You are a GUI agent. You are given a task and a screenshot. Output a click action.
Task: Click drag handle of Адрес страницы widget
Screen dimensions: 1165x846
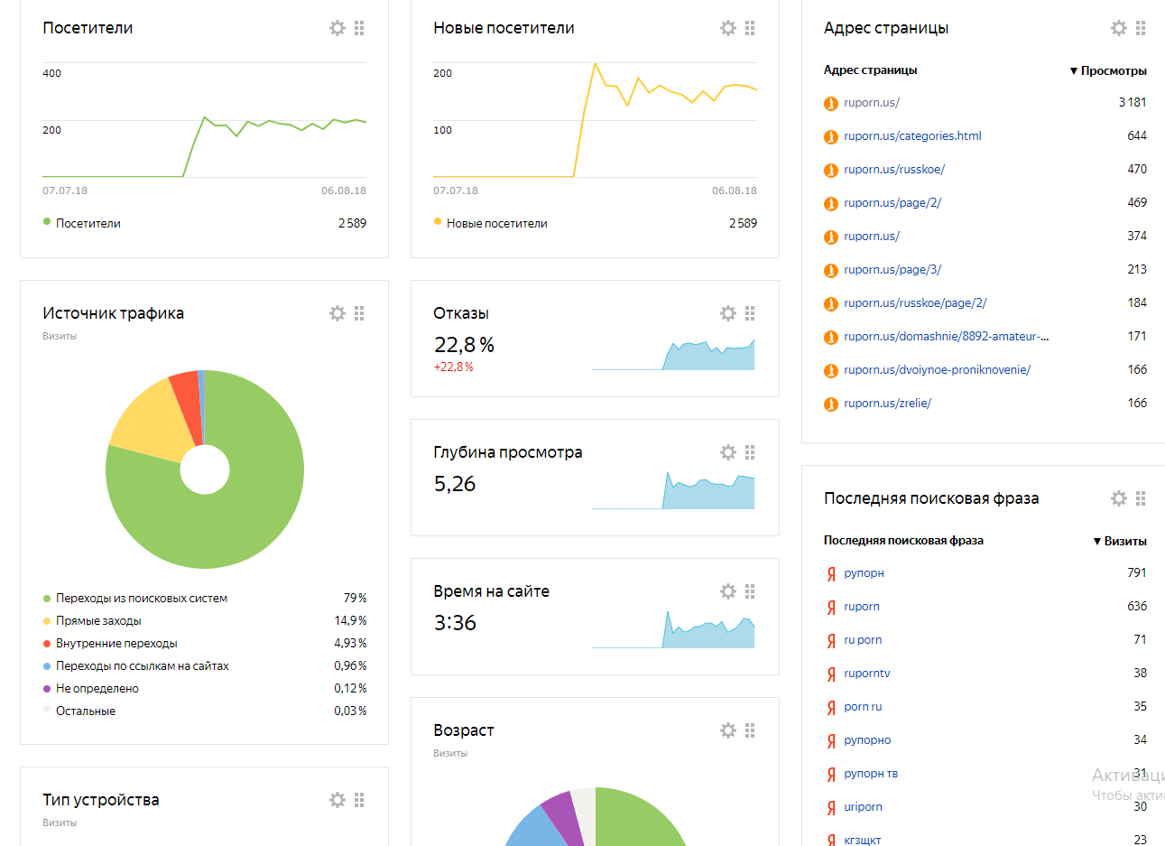pyautogui.click(x=1141, y=28)
